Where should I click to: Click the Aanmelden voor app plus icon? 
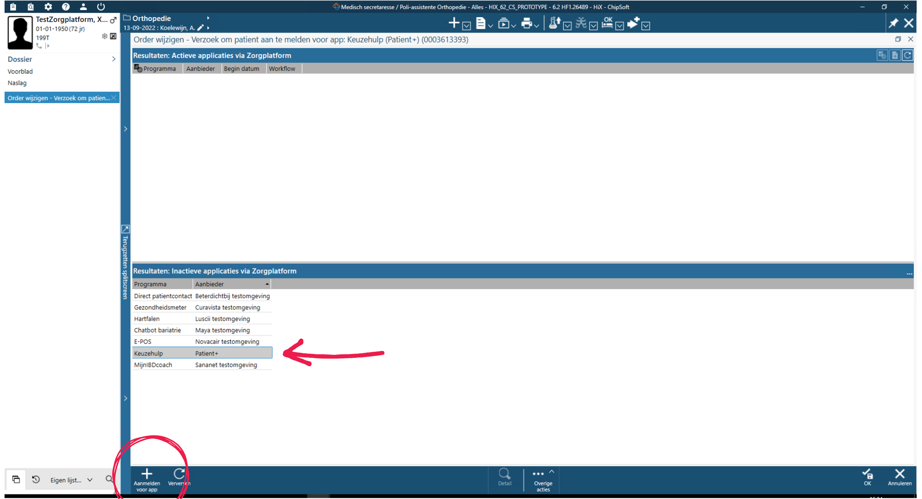(x=147, y=474)
